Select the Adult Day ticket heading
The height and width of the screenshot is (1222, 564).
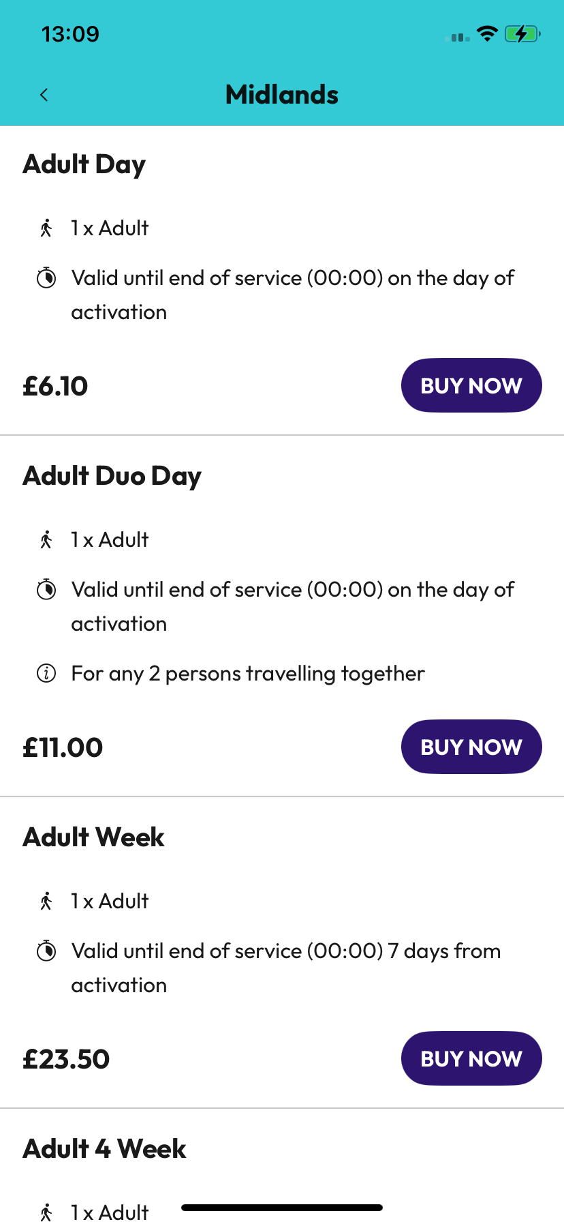(x=84, y=164)
